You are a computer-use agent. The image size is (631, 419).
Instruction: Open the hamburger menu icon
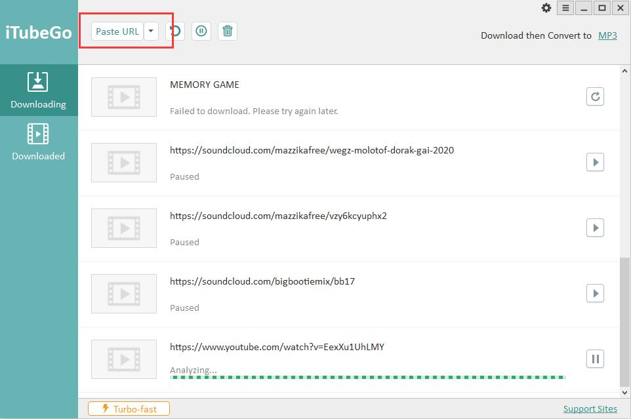click(565, 8)
